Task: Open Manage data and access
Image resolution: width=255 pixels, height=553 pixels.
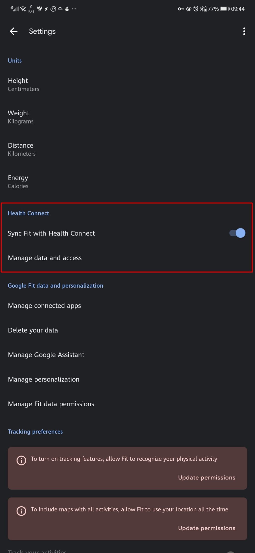Action: click(45, 258)
